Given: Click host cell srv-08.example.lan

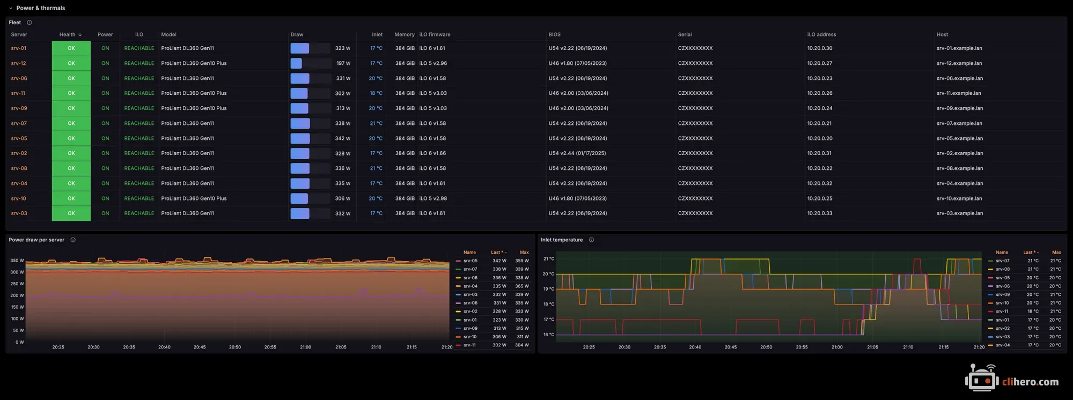Looking at the screenshot, I should point(960,168).
